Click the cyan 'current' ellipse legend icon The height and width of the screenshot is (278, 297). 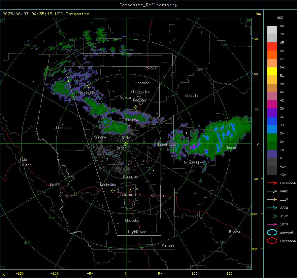pos(272,232)
